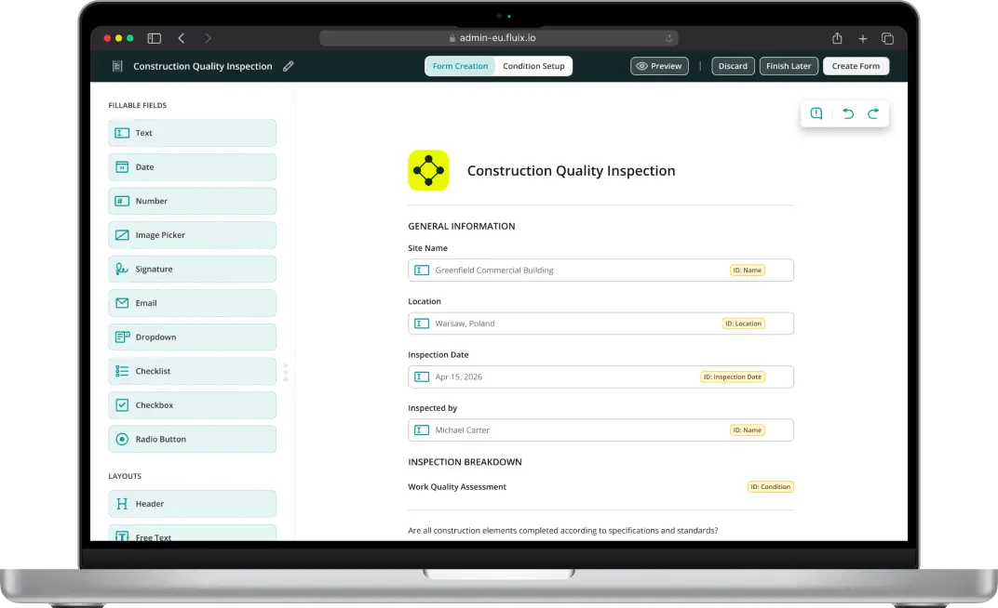The width and height of the screenshot is (998, 608).
Task: Click the Safari sidebar toggle icon
Action: (155, 38)
